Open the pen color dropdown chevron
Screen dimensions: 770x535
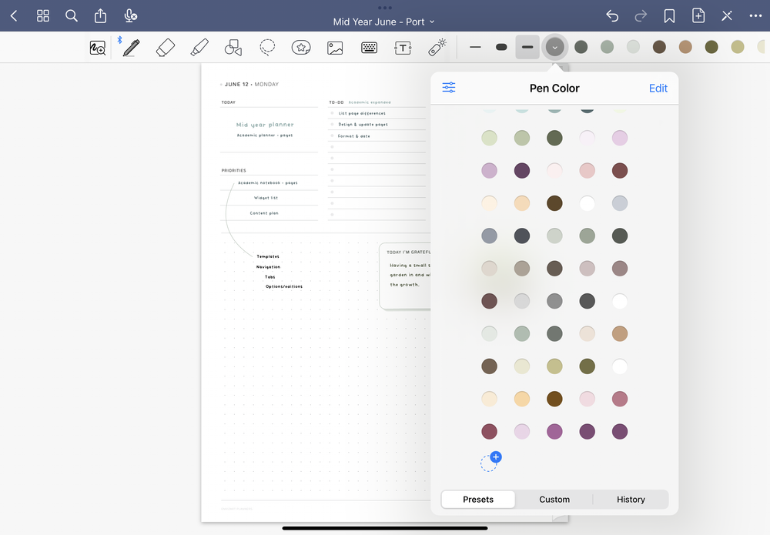coord(555,47)
